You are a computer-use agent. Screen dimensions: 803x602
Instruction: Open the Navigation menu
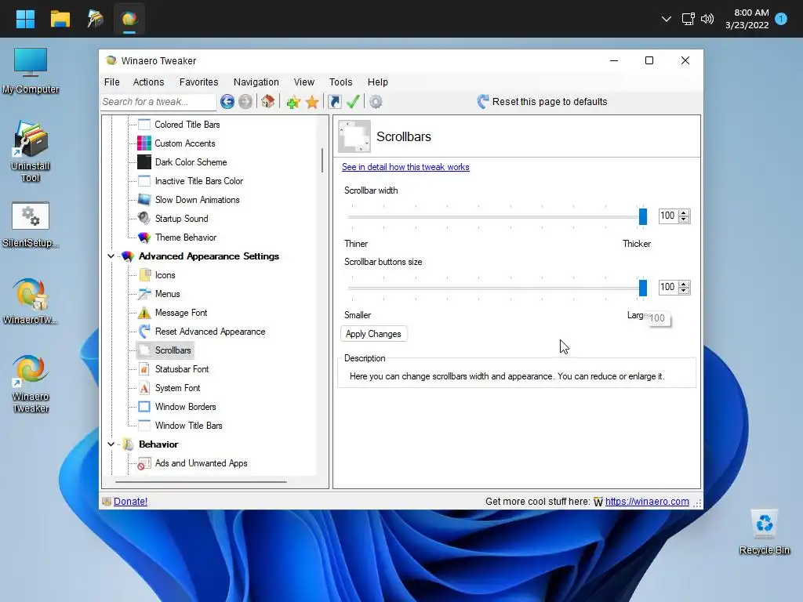coord(256,82)
